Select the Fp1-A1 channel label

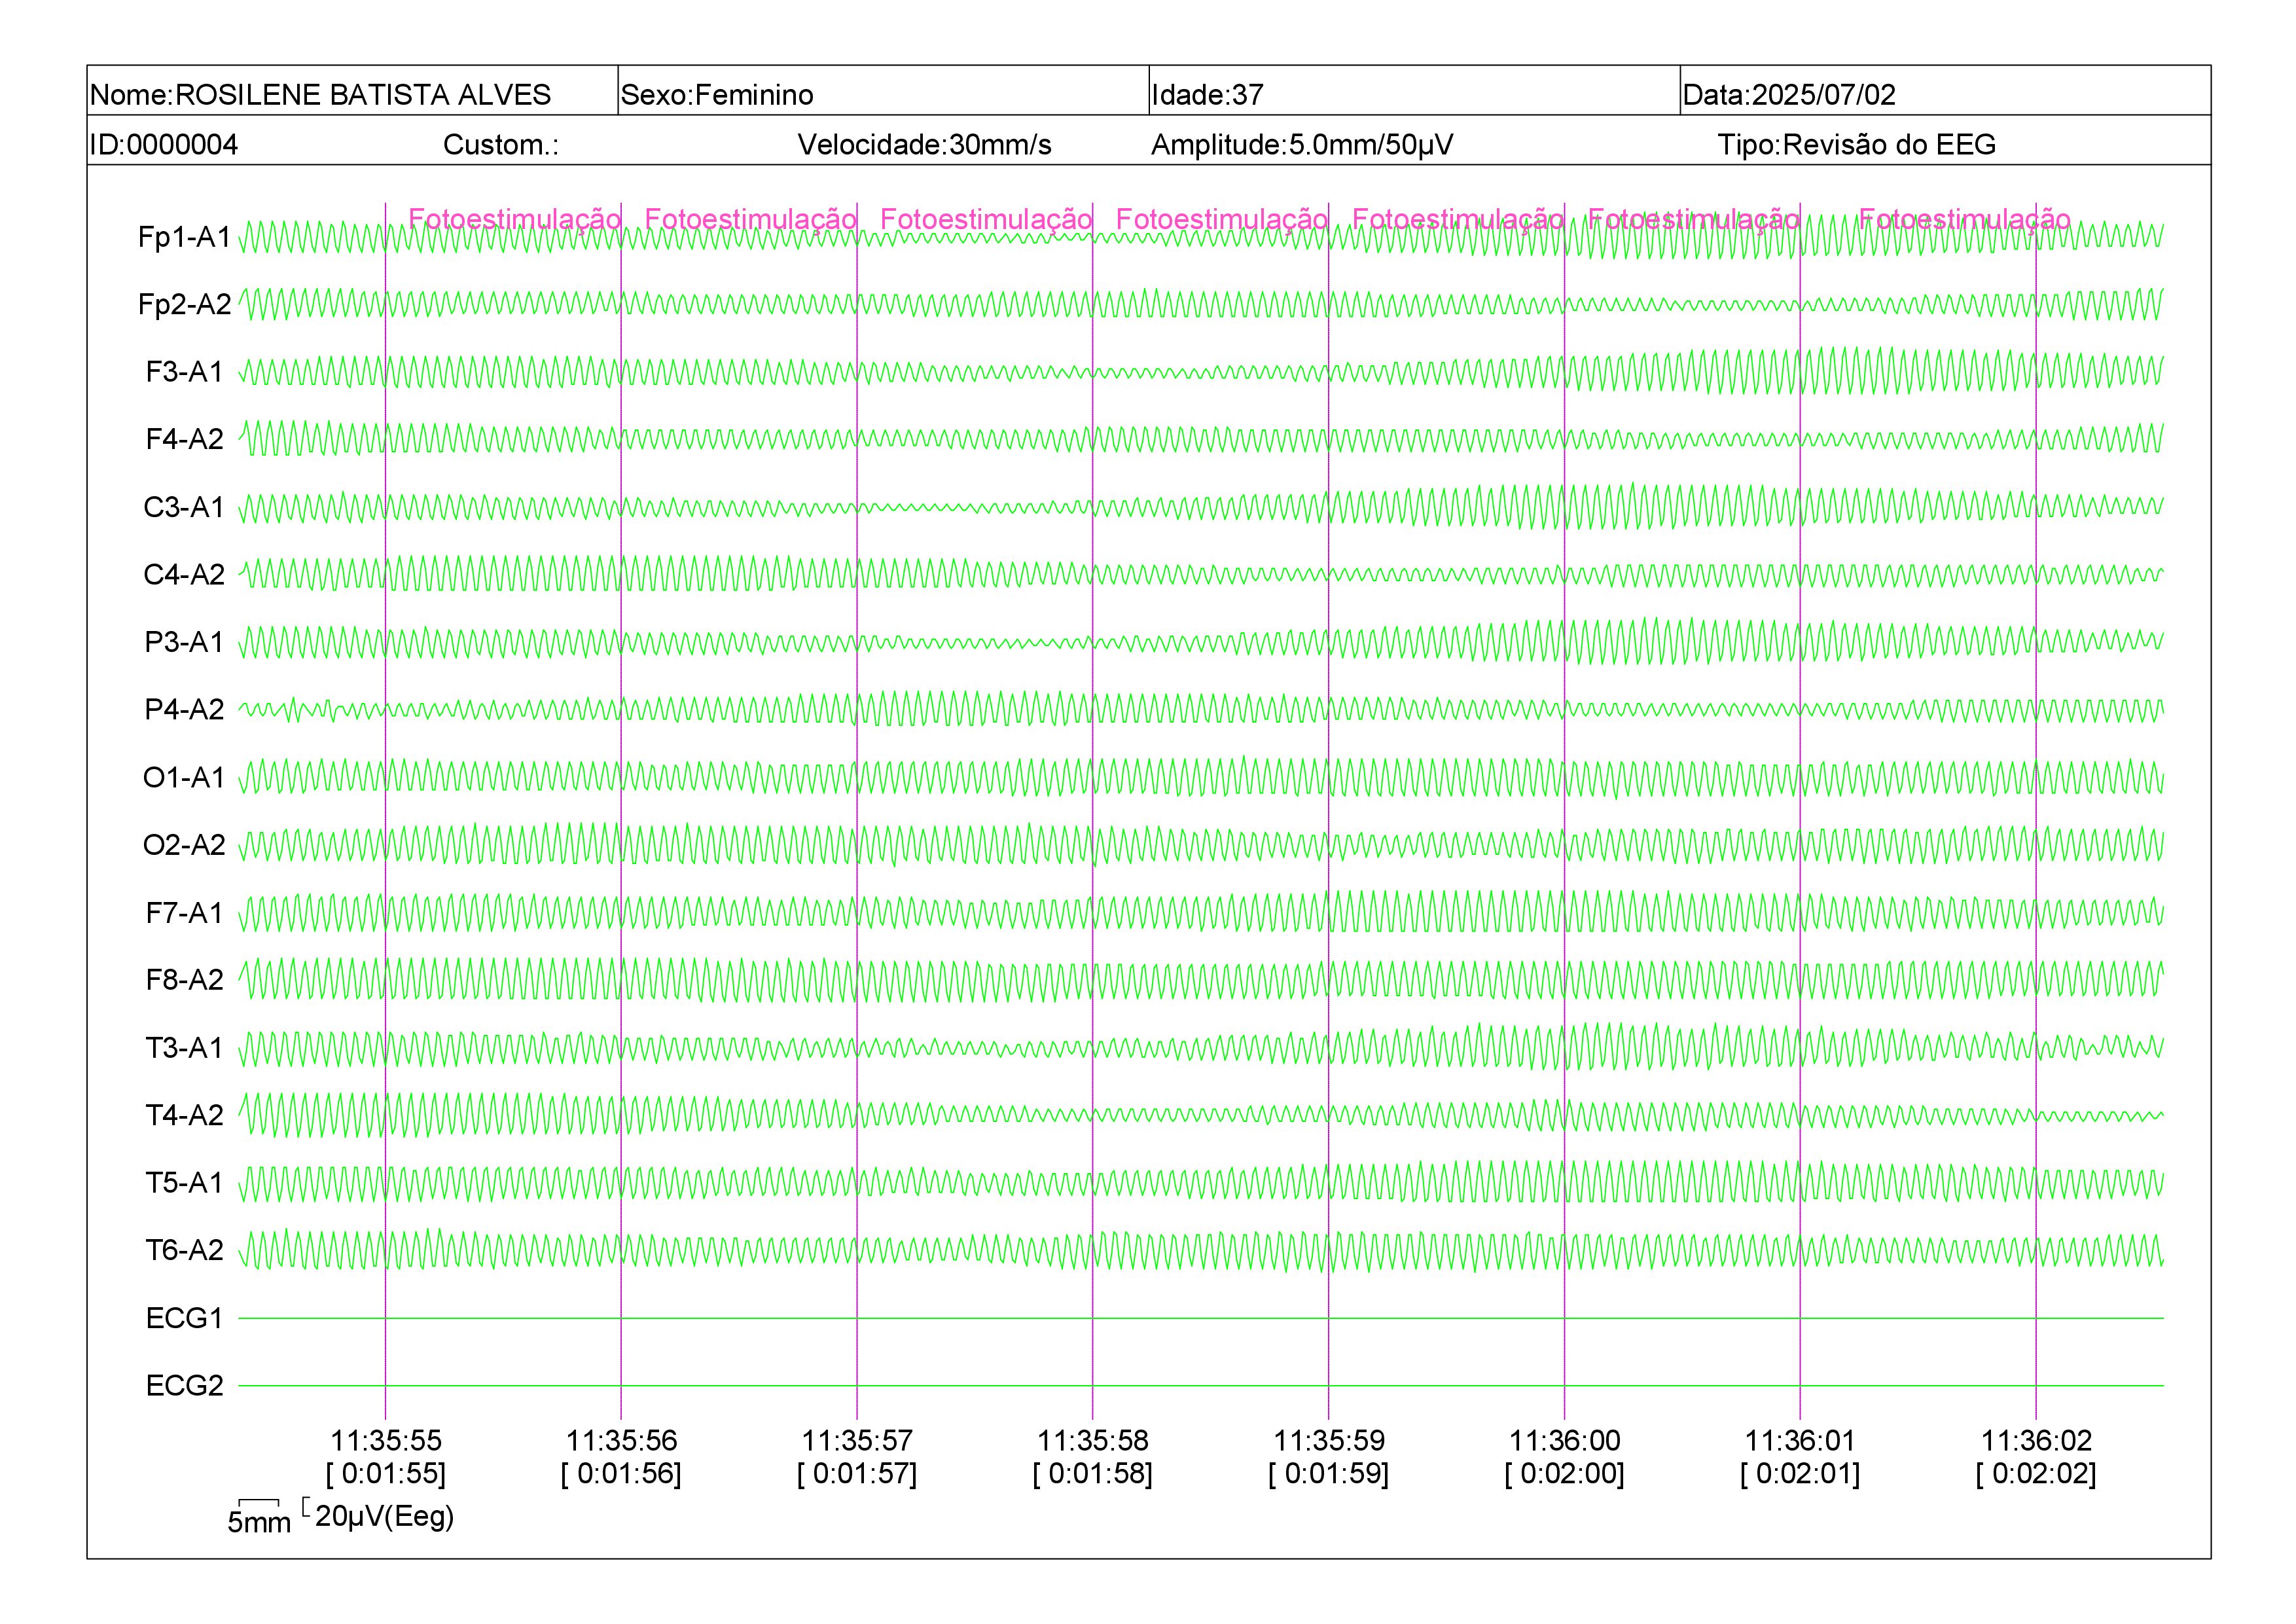pyautogui.click(x=185, y=237)
